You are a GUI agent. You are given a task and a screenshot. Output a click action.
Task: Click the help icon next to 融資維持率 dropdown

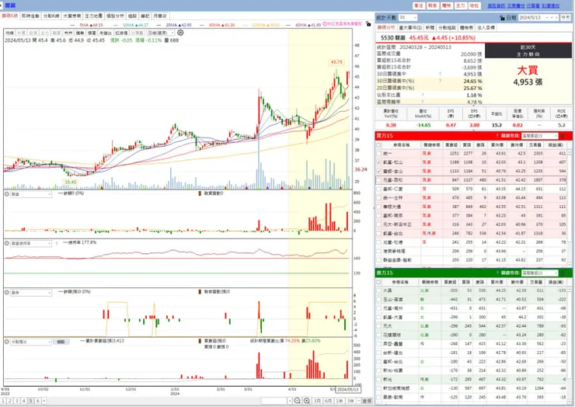(57, 243)
